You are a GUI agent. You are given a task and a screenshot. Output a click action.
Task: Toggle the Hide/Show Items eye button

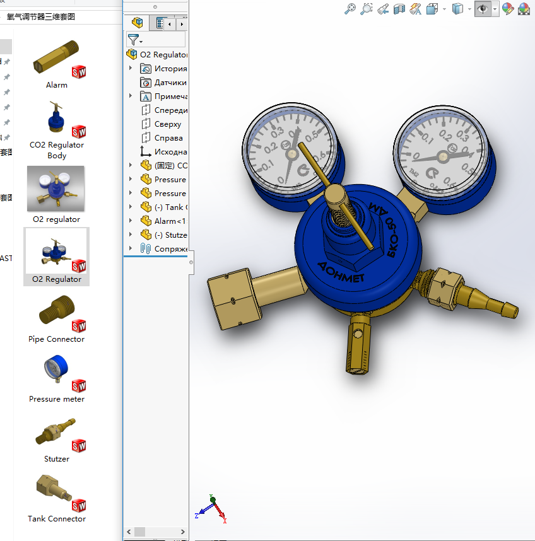[483, 9]
